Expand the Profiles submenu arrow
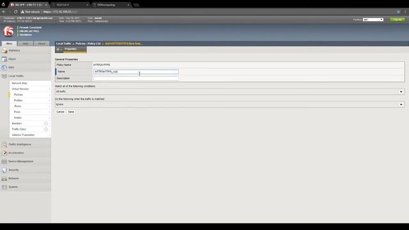The height and width of the screenshot is (230, 409). [x=49, y=100]
